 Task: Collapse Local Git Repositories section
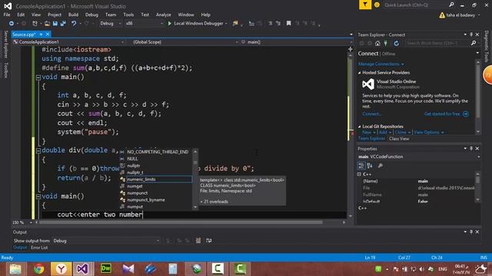[x=360, y=127]
